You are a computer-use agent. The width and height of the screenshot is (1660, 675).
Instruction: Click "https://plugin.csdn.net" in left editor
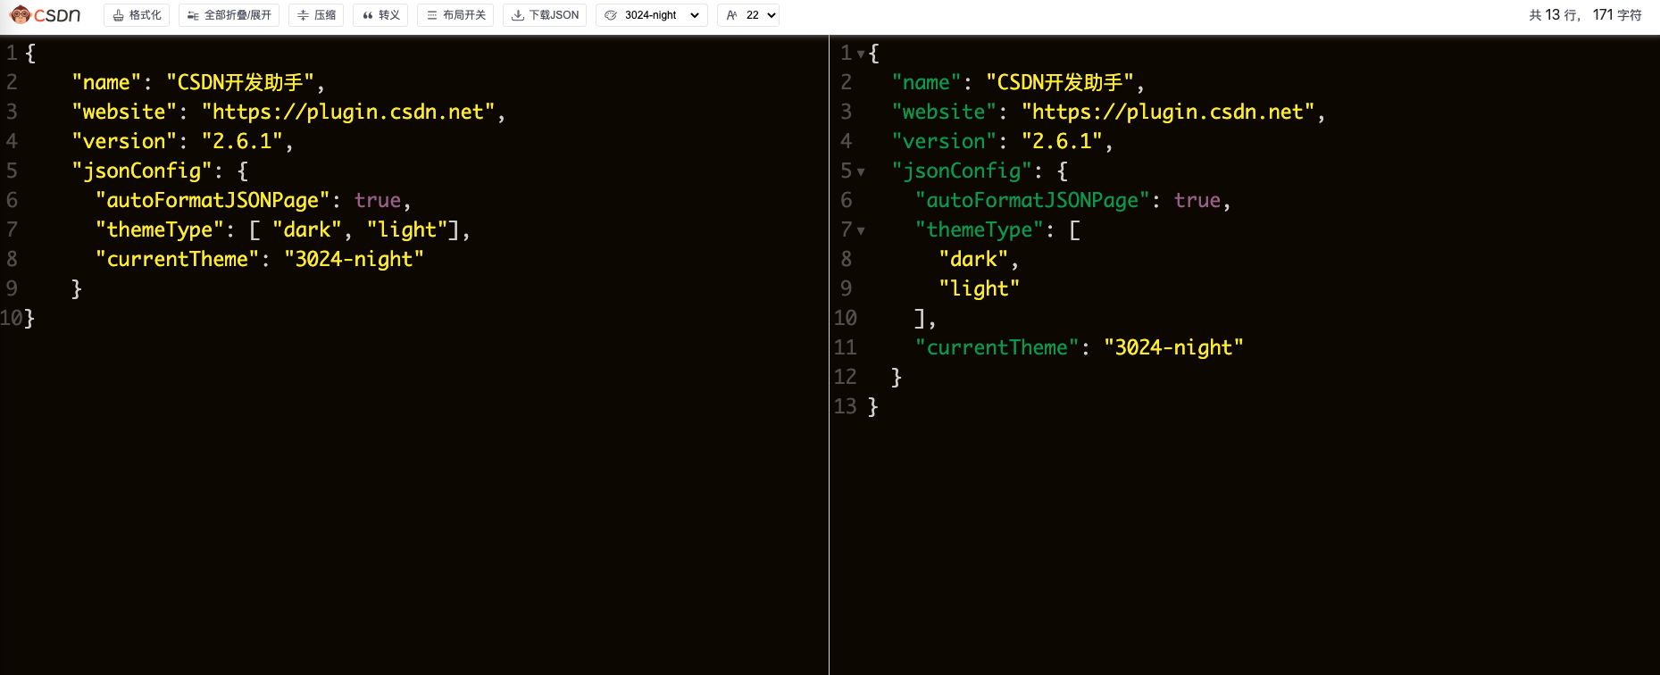(348, 112)
